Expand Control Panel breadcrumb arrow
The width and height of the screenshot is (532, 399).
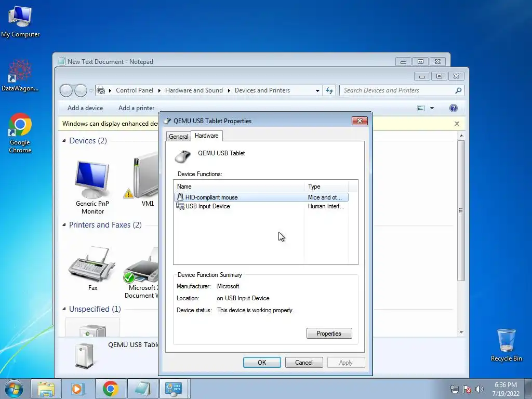coord(159,90)
